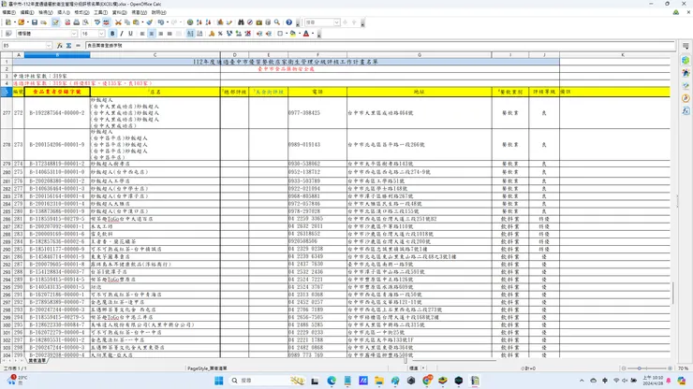Click the Paste icon
This screenshot has width=693, height=389.
[x=136, y=22]
